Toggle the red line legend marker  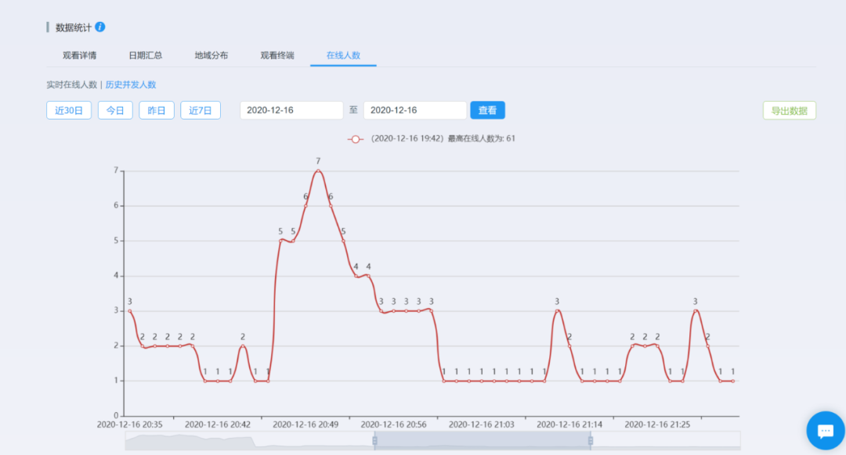356,138
